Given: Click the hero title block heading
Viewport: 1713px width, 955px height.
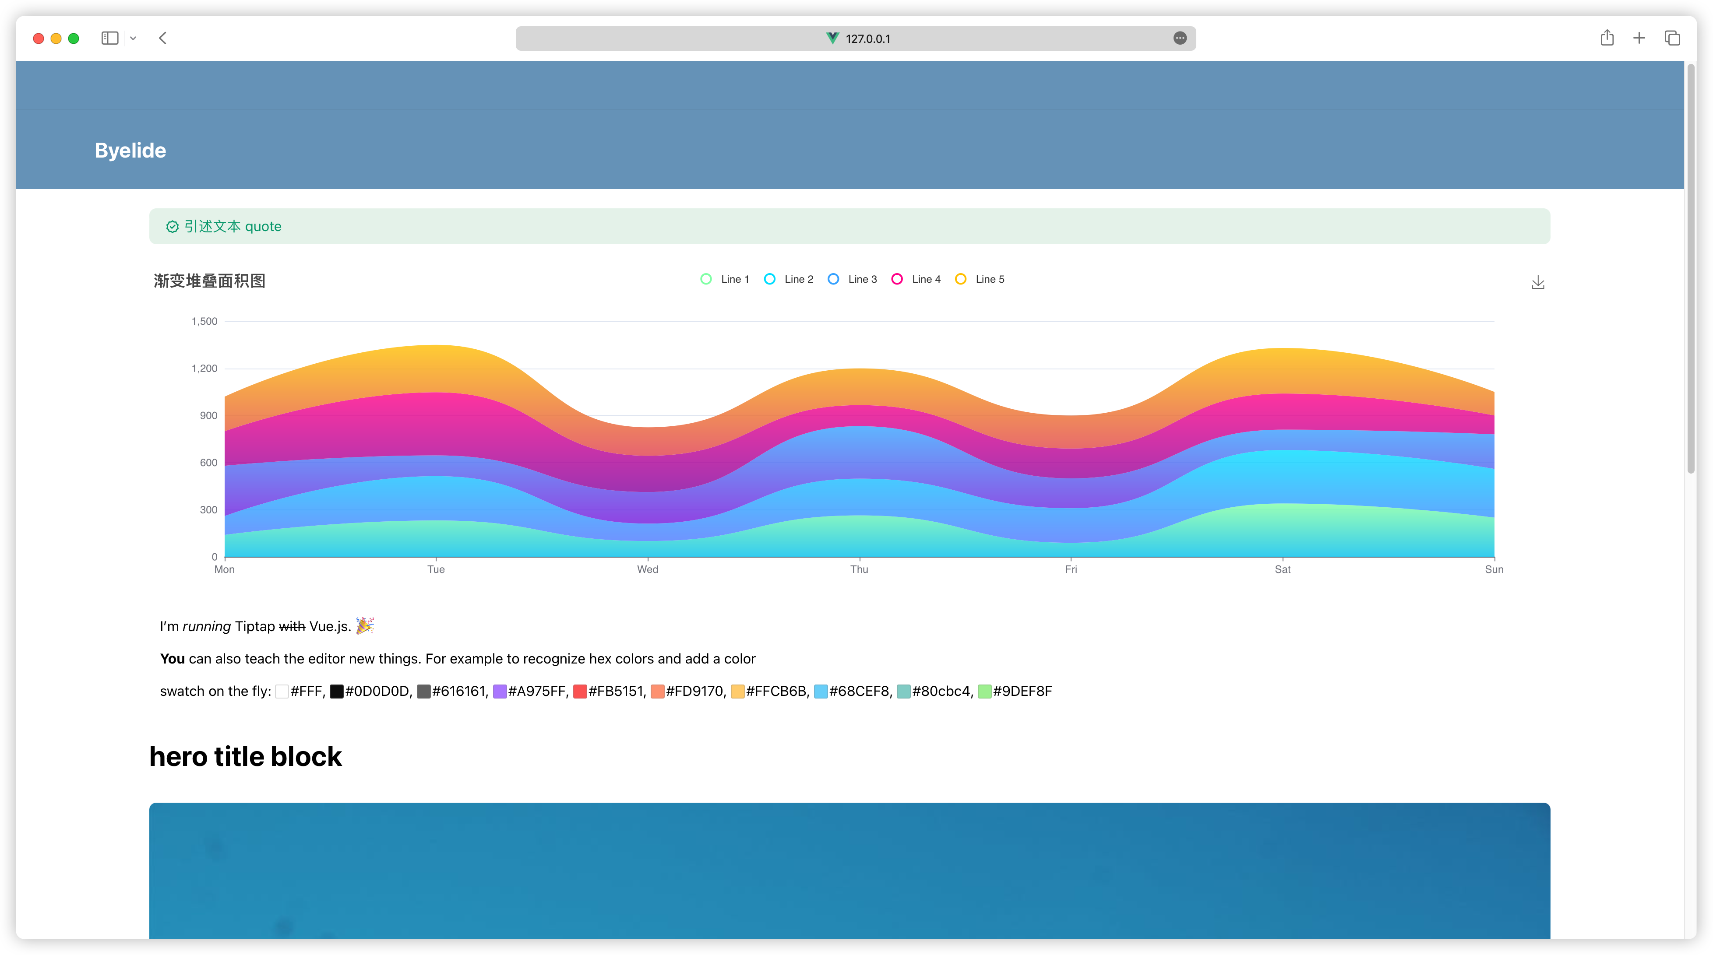Looking at the screenshot, I should tap(245, 756).
